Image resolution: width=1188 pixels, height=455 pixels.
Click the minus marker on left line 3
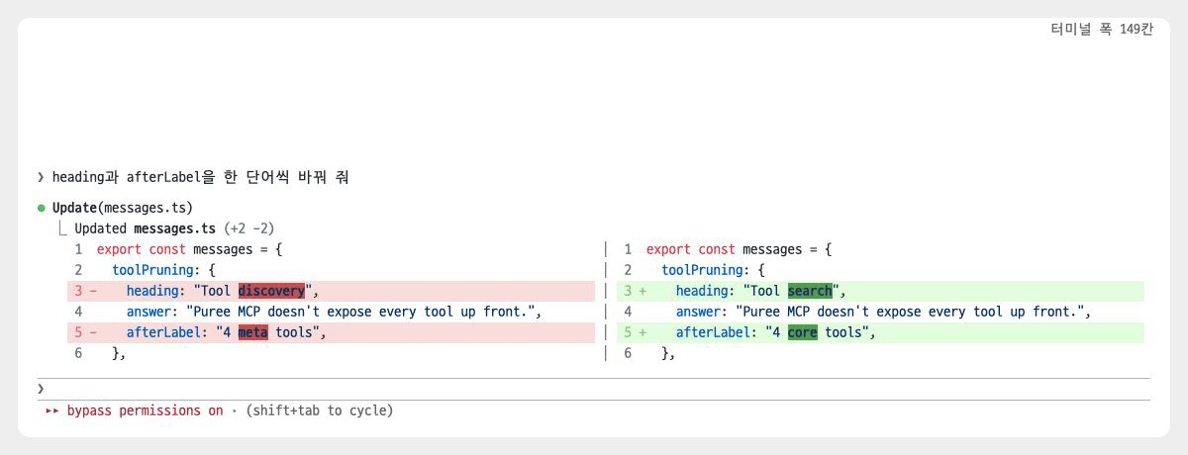coord(93,291)
